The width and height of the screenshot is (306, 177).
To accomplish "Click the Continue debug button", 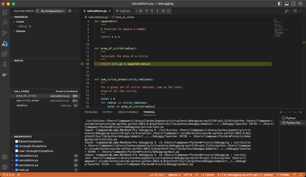I will click(141, 11).
